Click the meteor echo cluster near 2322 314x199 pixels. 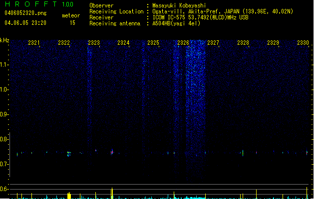[69, 154]
